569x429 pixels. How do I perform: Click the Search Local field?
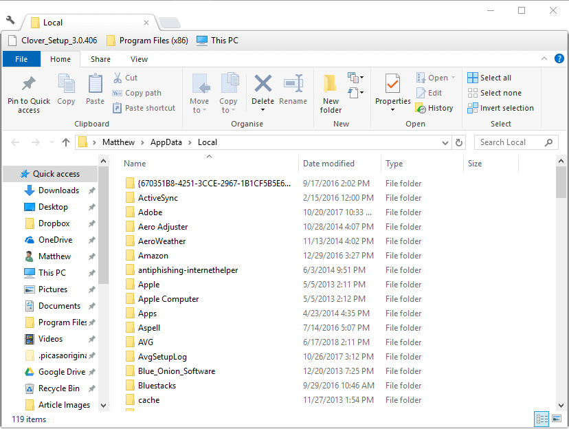[515, 142]
